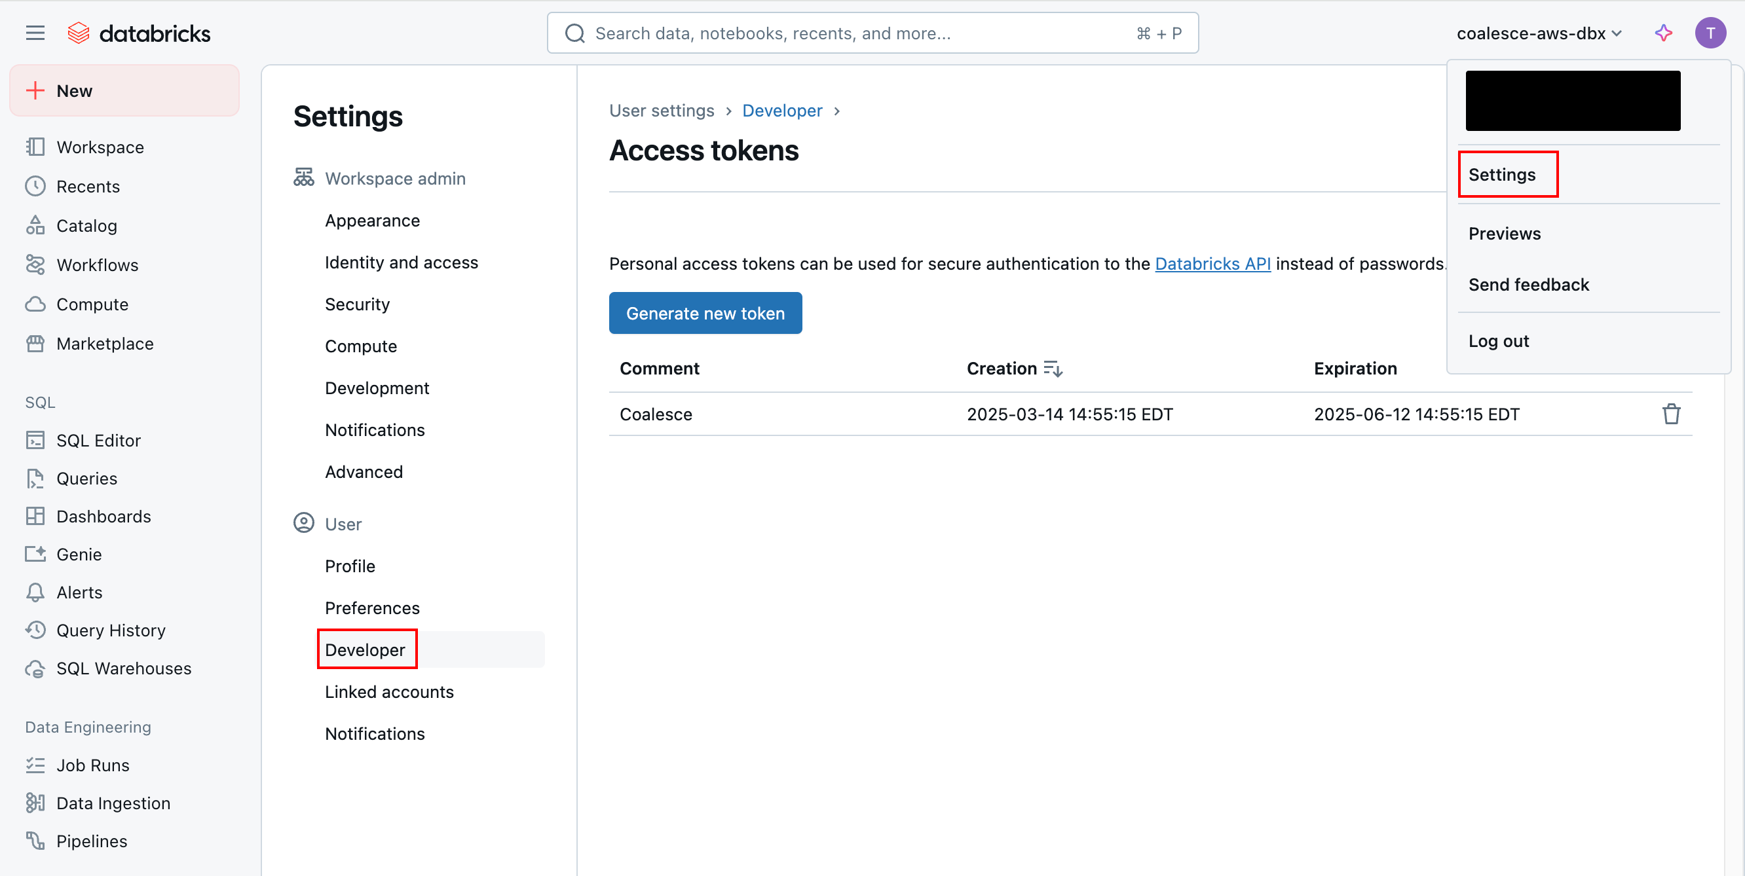Click the plus icon on New button

coord(35,90)
